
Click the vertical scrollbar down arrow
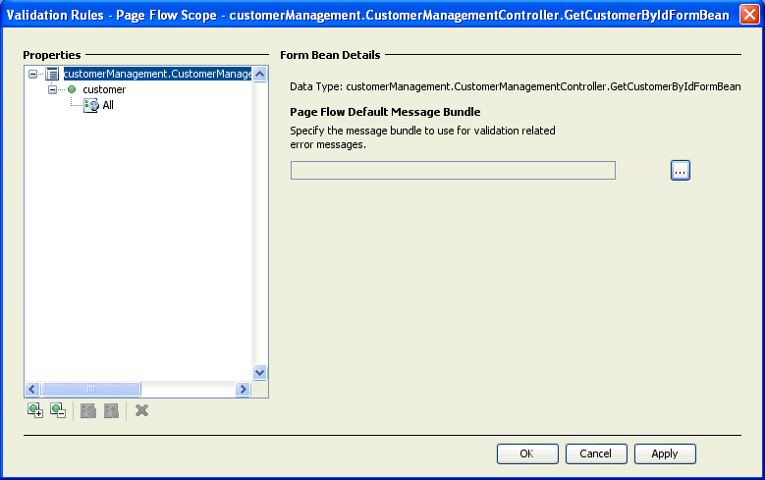click(259, 373)
